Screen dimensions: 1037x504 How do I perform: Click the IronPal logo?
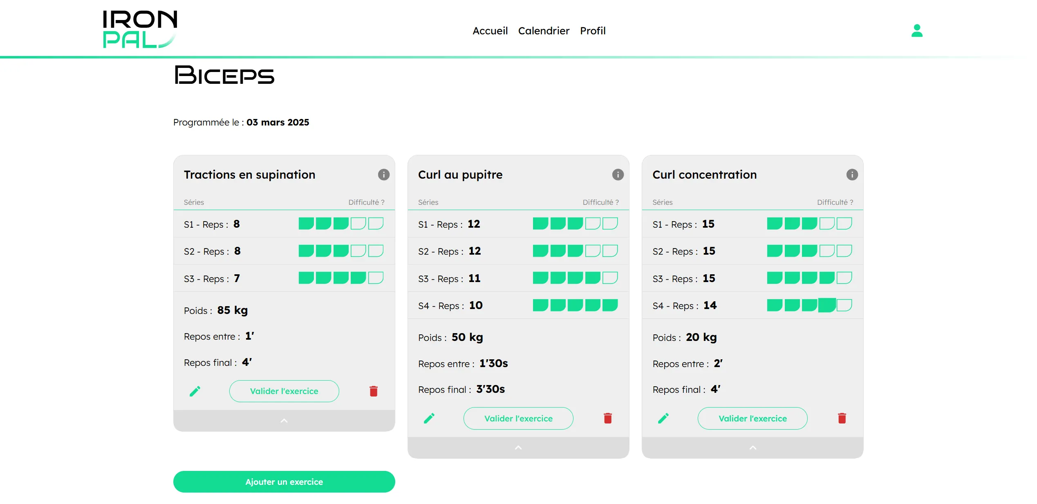click(x=139, y=29)
